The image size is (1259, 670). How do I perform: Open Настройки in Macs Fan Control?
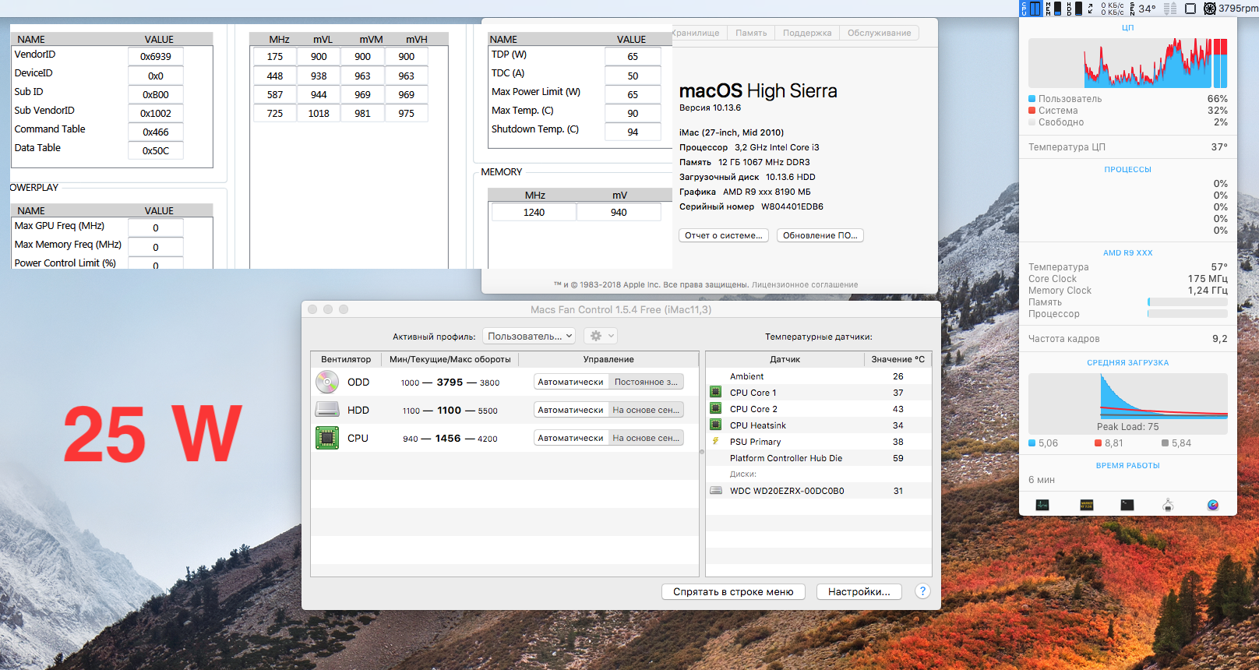pos(859,592)
